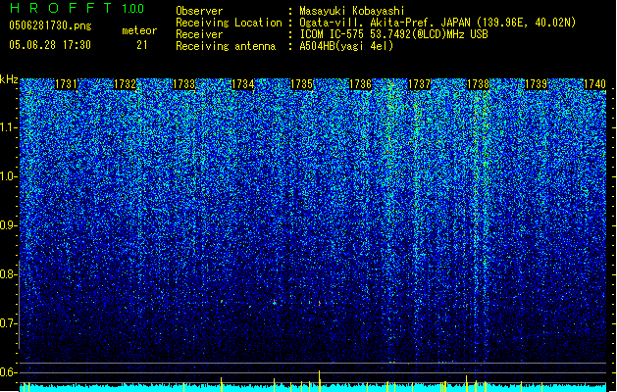
Task: Click the 'Receiving antenna' label
Action: pos(226,46)
